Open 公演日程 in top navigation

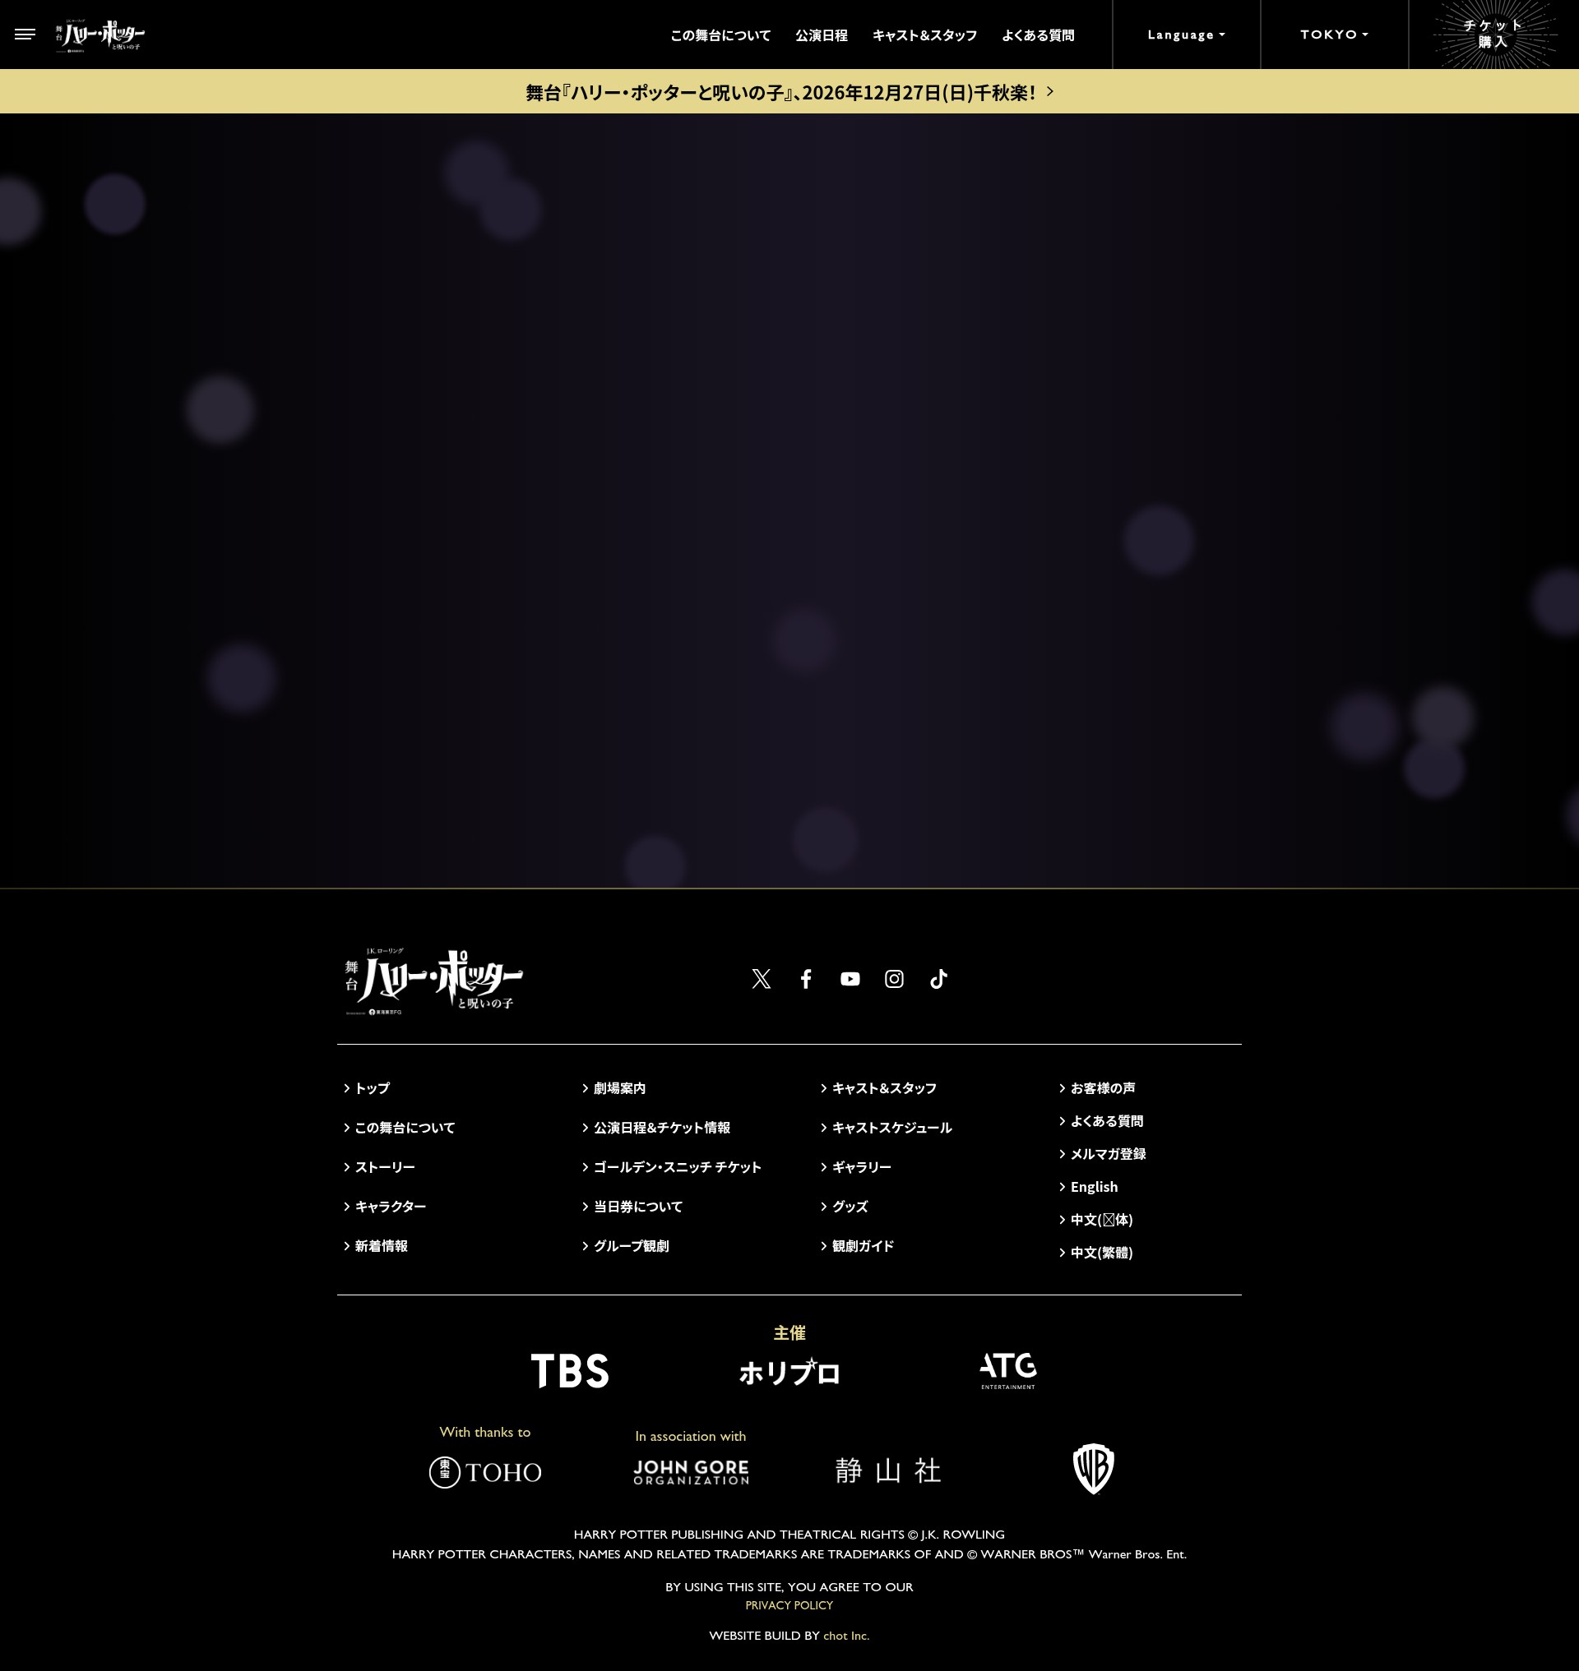[822, 35]
